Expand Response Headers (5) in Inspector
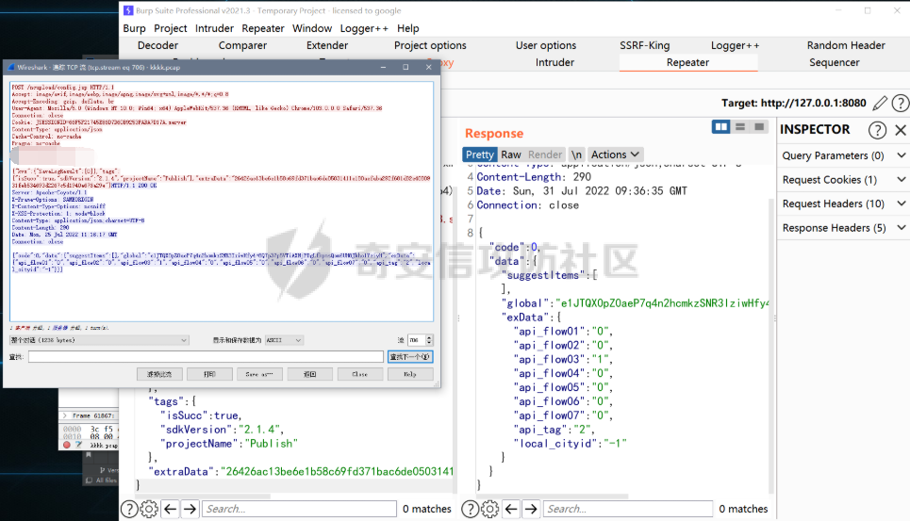 (844, 228)
